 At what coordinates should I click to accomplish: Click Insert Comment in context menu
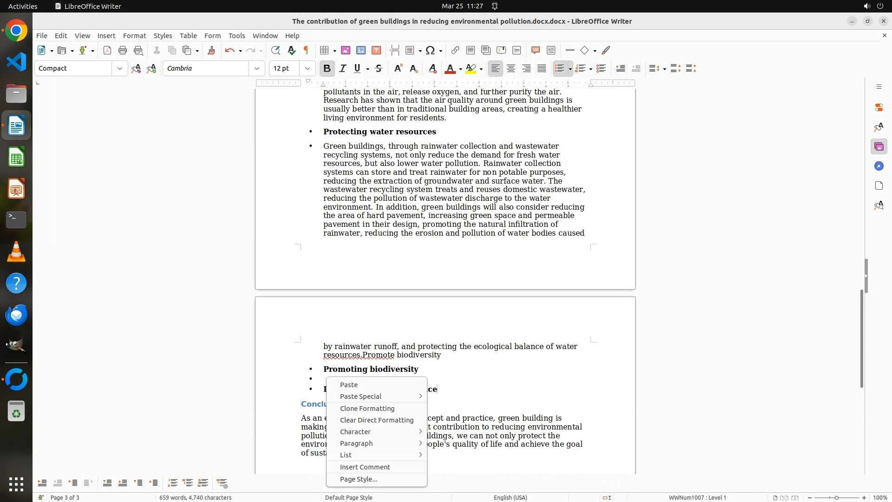click(365, 467)
